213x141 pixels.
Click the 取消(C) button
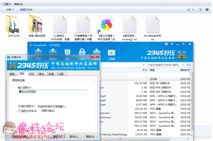point(74,136)
